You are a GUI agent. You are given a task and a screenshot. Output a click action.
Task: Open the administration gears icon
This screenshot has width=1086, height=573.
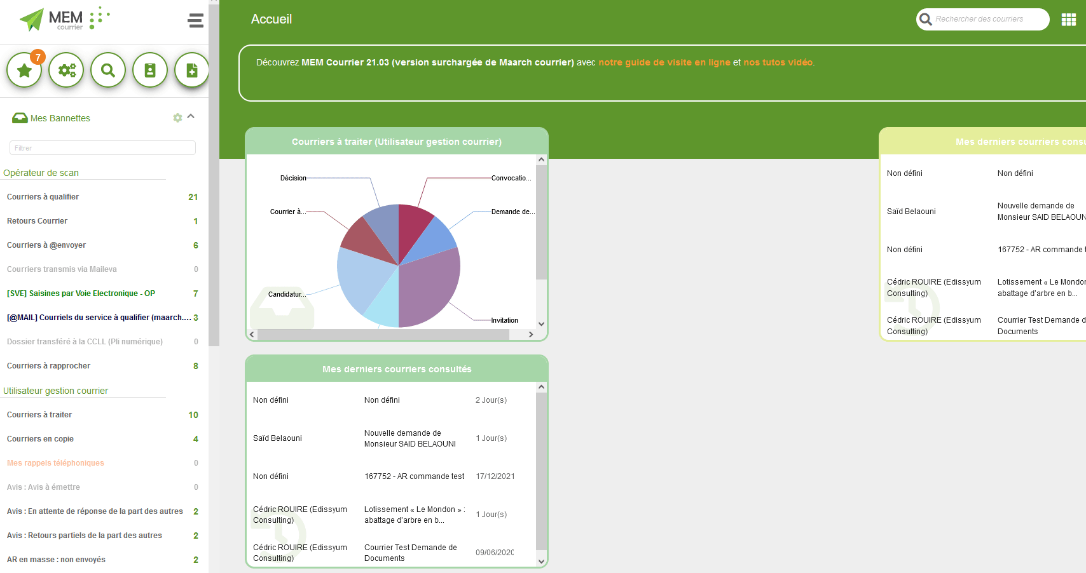(x=66, y=71)
